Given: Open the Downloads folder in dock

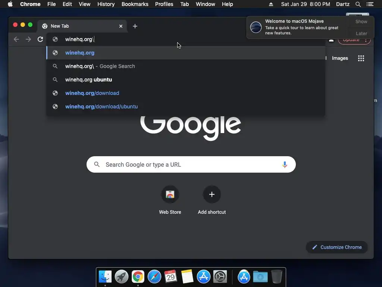Looking at the screenshot, I should click(260, 277).
